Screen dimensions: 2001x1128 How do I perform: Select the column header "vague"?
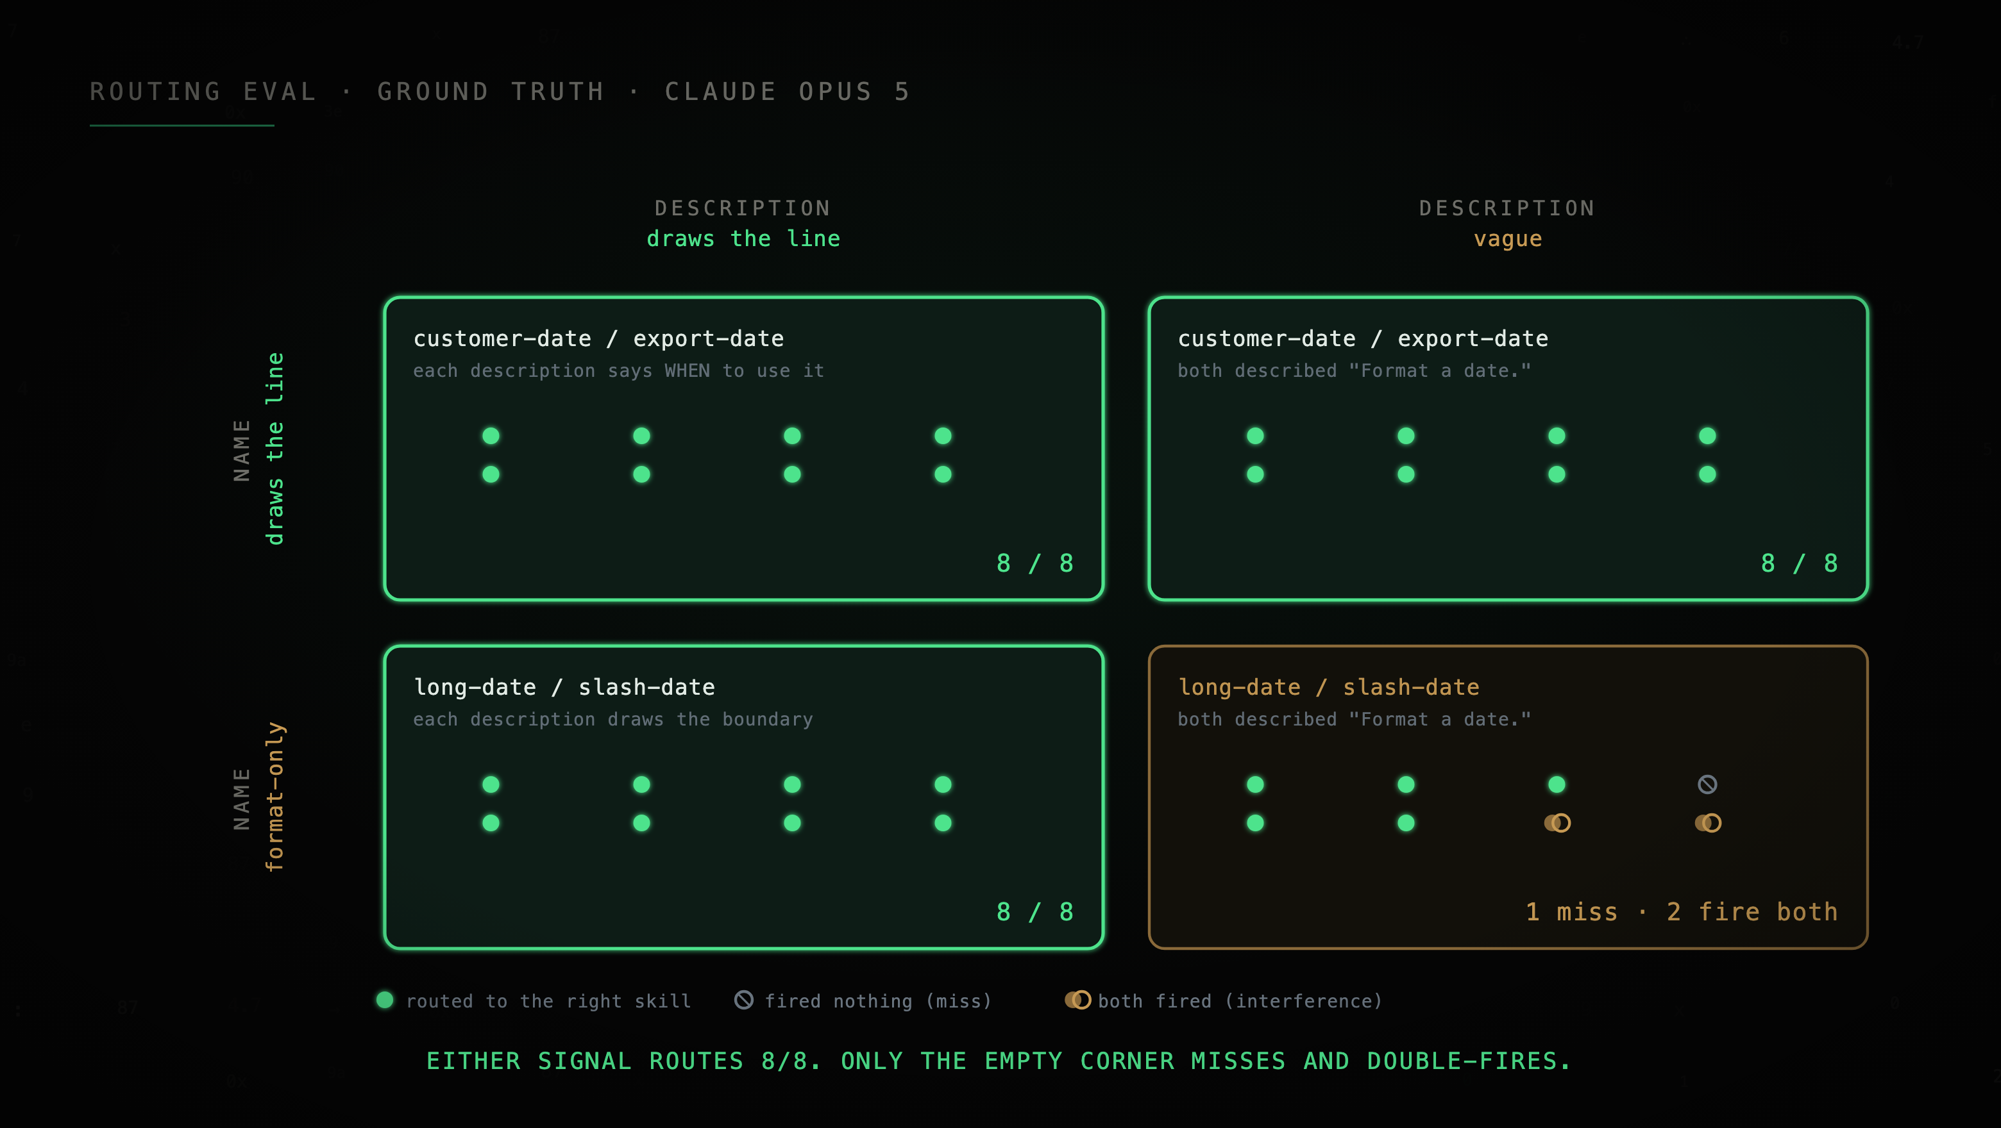(x=1508, y=239)
